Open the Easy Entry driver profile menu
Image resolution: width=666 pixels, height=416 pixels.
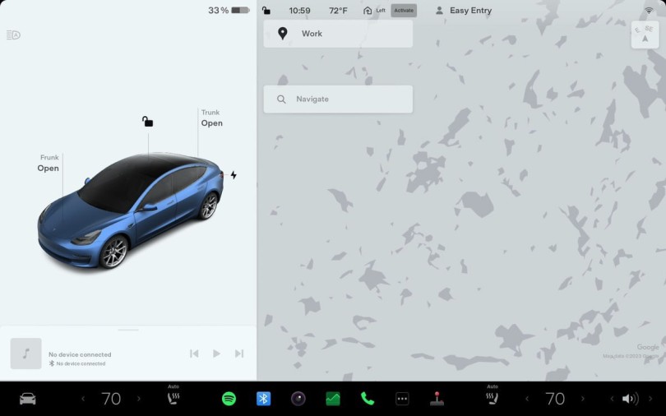pos(464,11)
